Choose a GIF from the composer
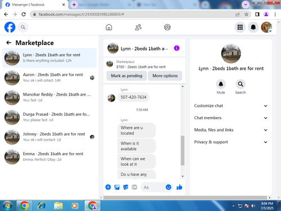The height and width of the screenshot is (211, 281). [x=134, y=187]
